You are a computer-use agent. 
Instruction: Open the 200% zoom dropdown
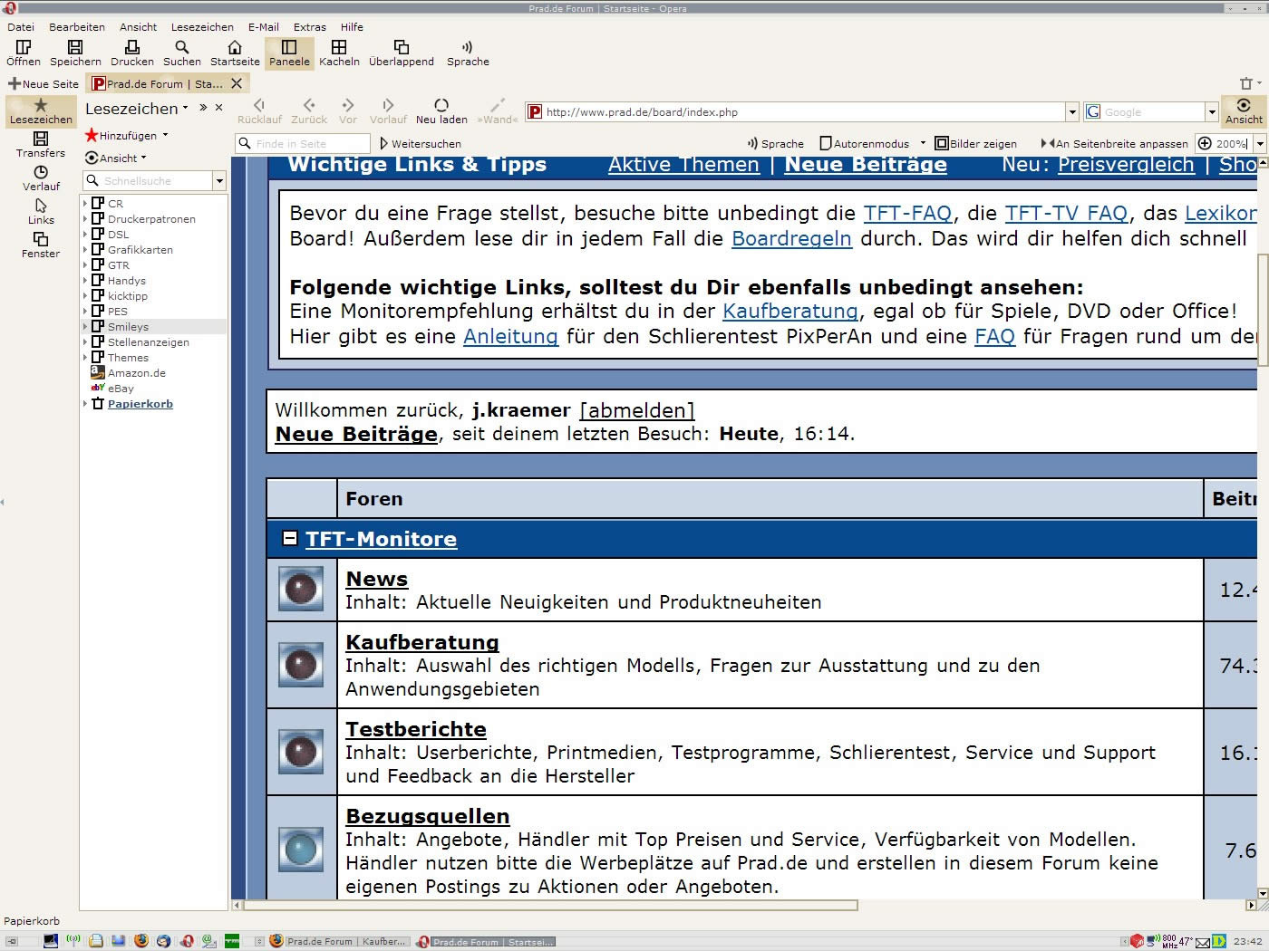tap(1259, 143)
